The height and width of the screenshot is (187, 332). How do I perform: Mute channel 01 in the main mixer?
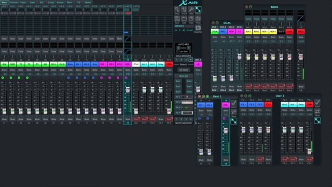tap(4, 119)
